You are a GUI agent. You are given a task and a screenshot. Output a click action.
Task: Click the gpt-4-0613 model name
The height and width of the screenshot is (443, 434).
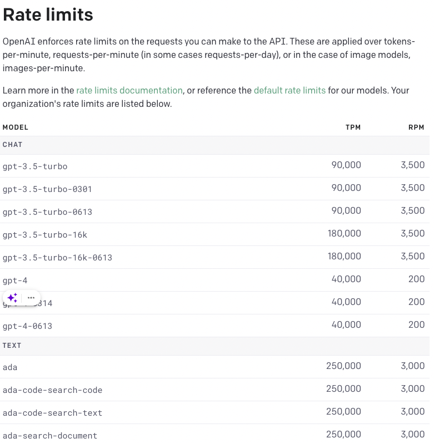coord(27,326)
